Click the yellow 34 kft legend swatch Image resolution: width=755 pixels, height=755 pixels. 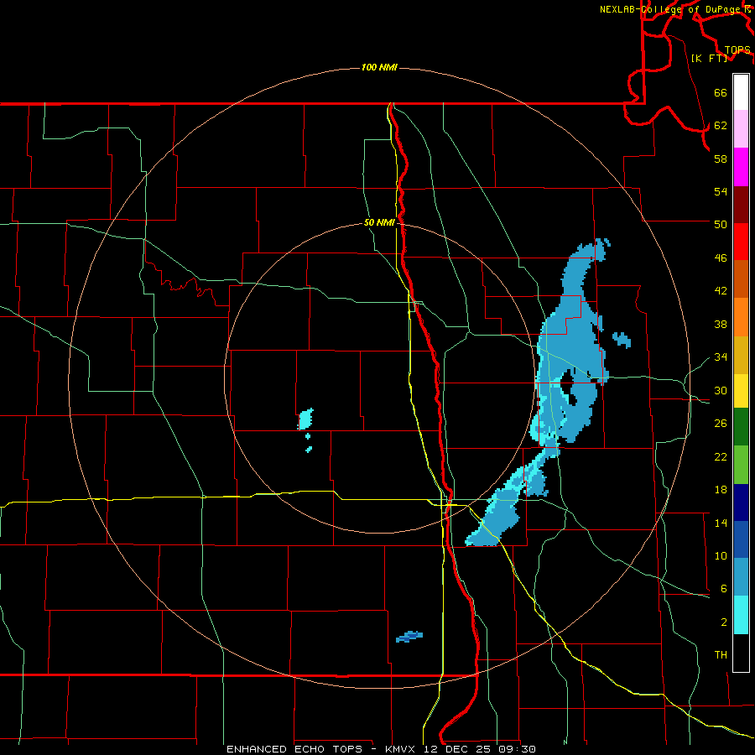pos(741,391)
